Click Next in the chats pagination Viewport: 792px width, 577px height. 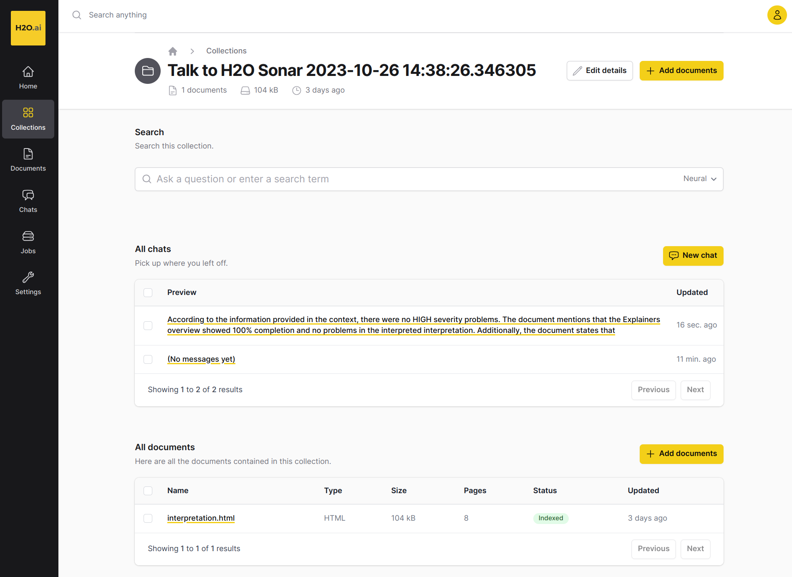pos(695,390)
